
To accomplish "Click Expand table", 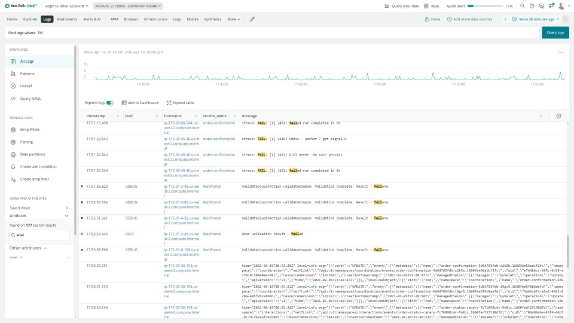I will click(x=181, y=103).
